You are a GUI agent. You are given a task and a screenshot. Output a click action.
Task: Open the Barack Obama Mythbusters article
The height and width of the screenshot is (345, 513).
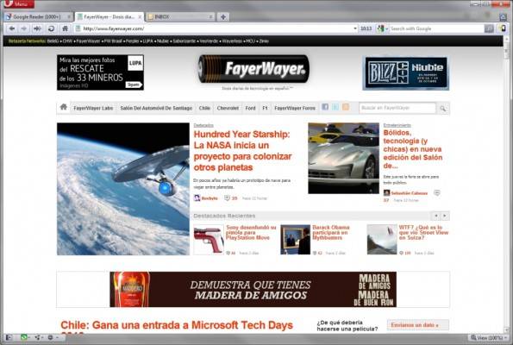331,232
